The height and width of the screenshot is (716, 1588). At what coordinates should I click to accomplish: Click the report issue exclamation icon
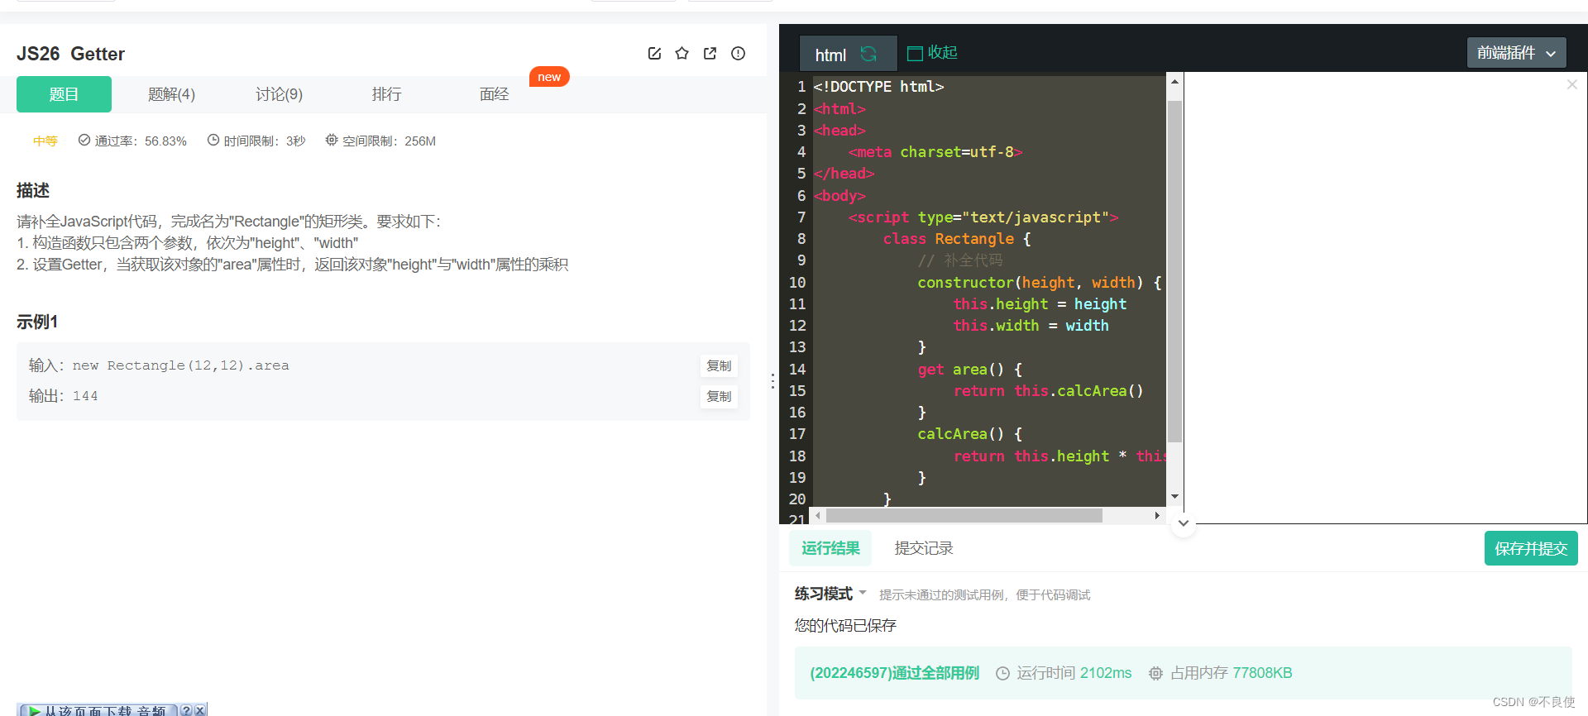pyautogui.click(x=738, y=54)
